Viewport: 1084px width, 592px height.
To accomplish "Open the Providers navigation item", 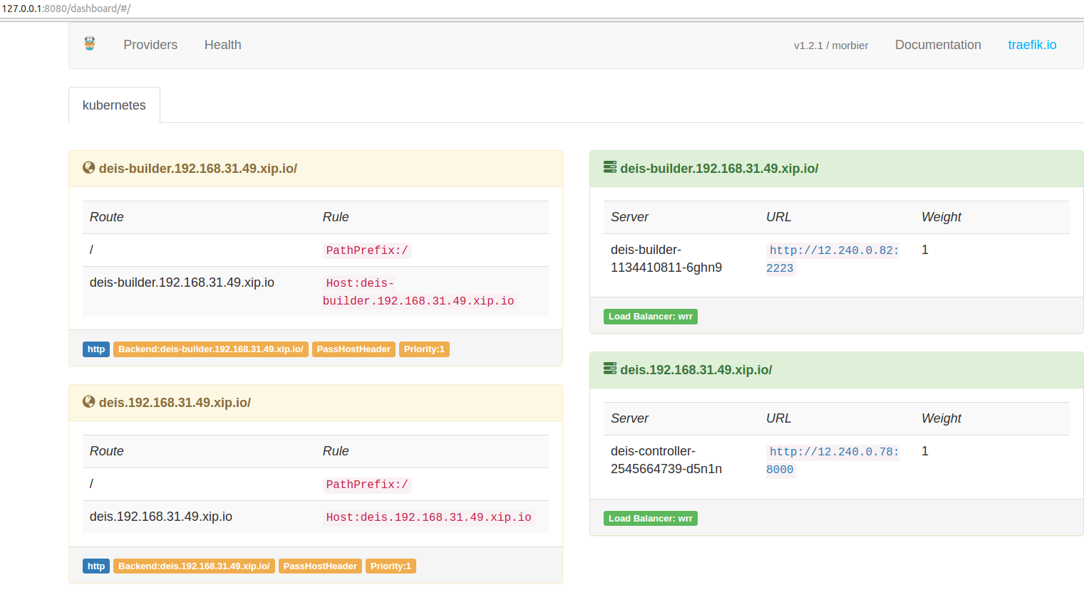I will (150, 45).
